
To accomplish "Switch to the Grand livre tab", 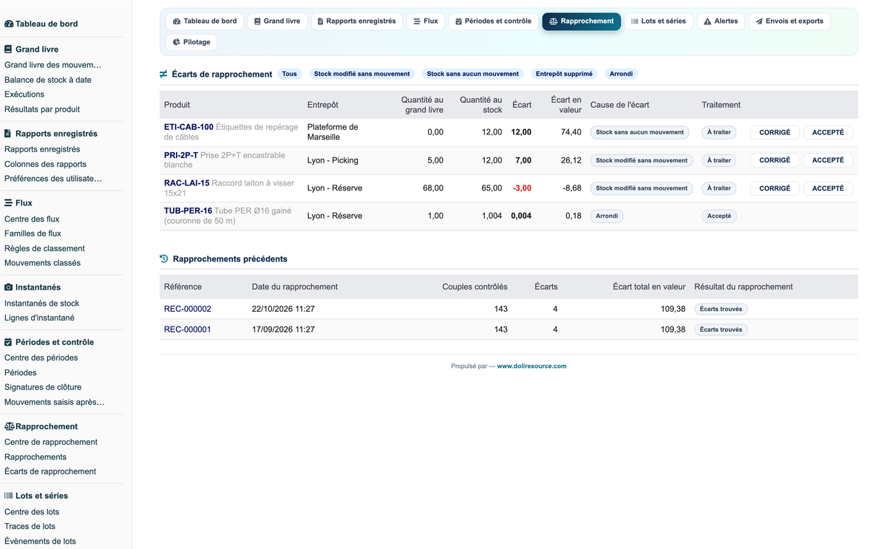I will [x=277, y=21].
